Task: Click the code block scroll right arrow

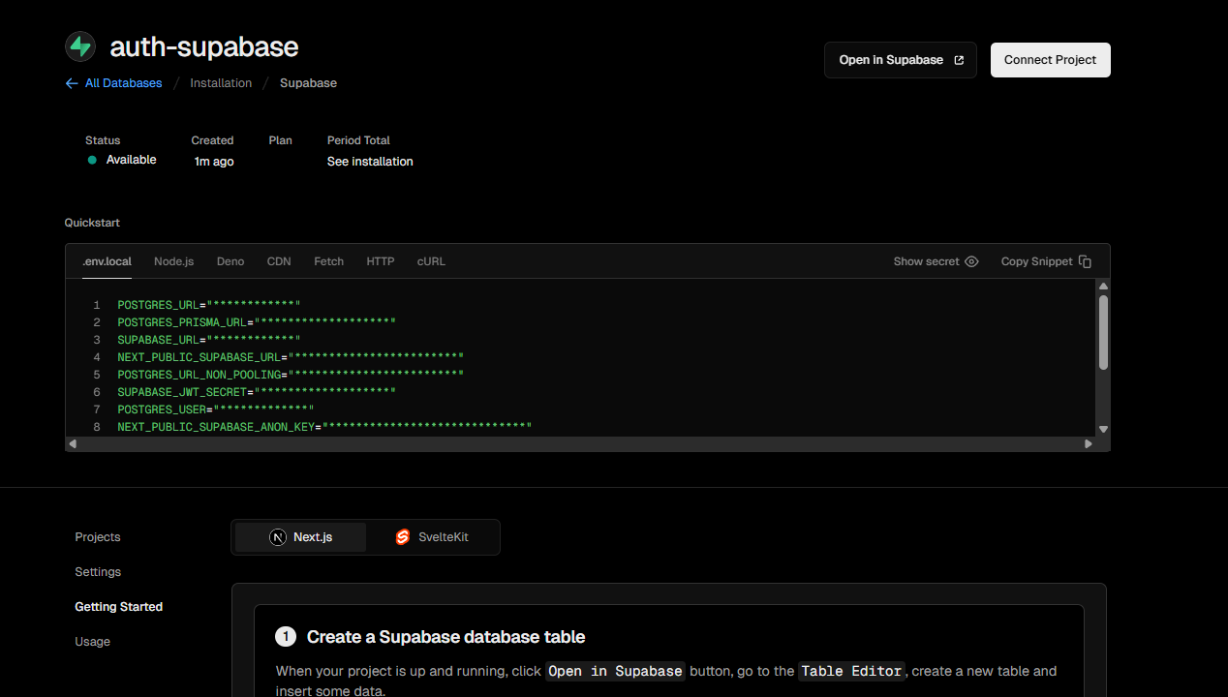Action: pos(1089,443)
